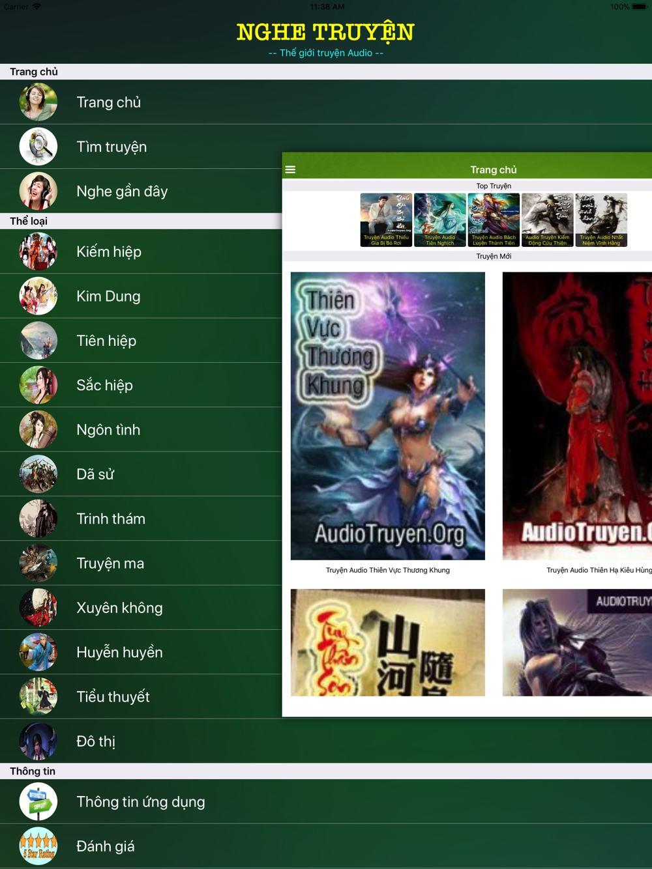This screenshot has height=869, width=652.
Task: Open Thiên Hạ Kiêu Hùng red cover
Action: pyautogui.click(x=577, y=416)
